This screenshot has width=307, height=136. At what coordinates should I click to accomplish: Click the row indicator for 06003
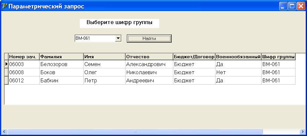coord(6,64)
